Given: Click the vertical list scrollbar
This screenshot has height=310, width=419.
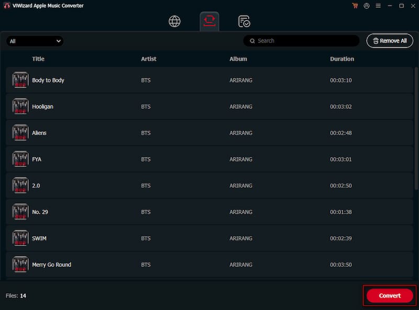Looking at the screenshot, I should (x=416, y=129).
